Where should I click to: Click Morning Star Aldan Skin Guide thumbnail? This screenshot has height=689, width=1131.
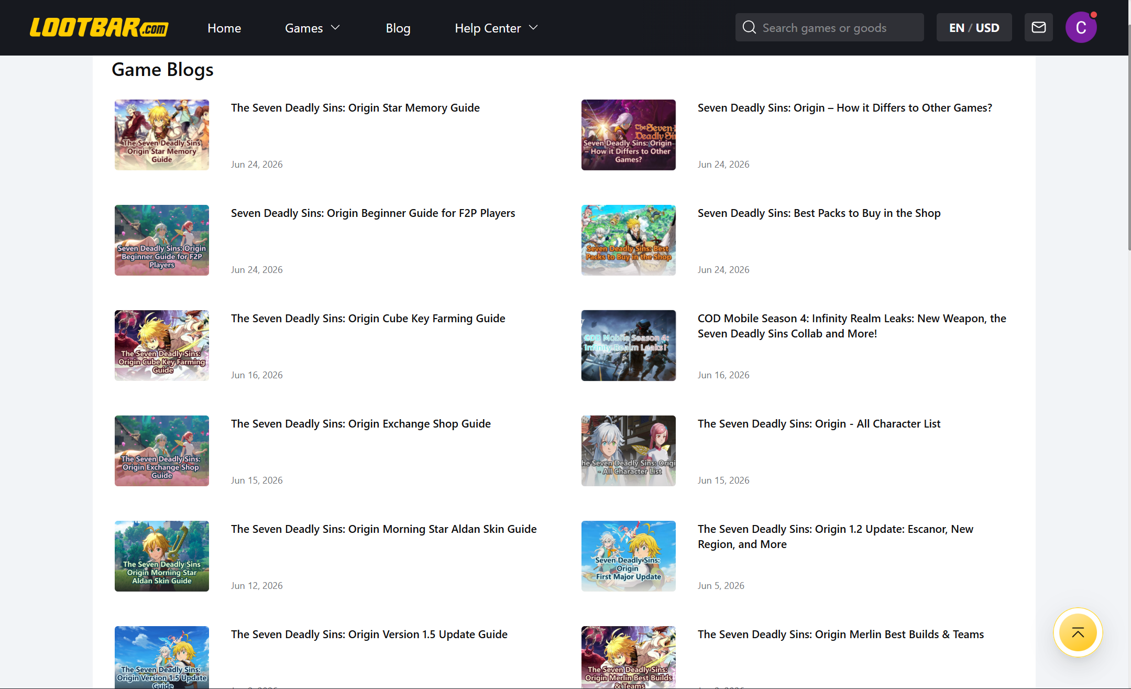point(162,556)
